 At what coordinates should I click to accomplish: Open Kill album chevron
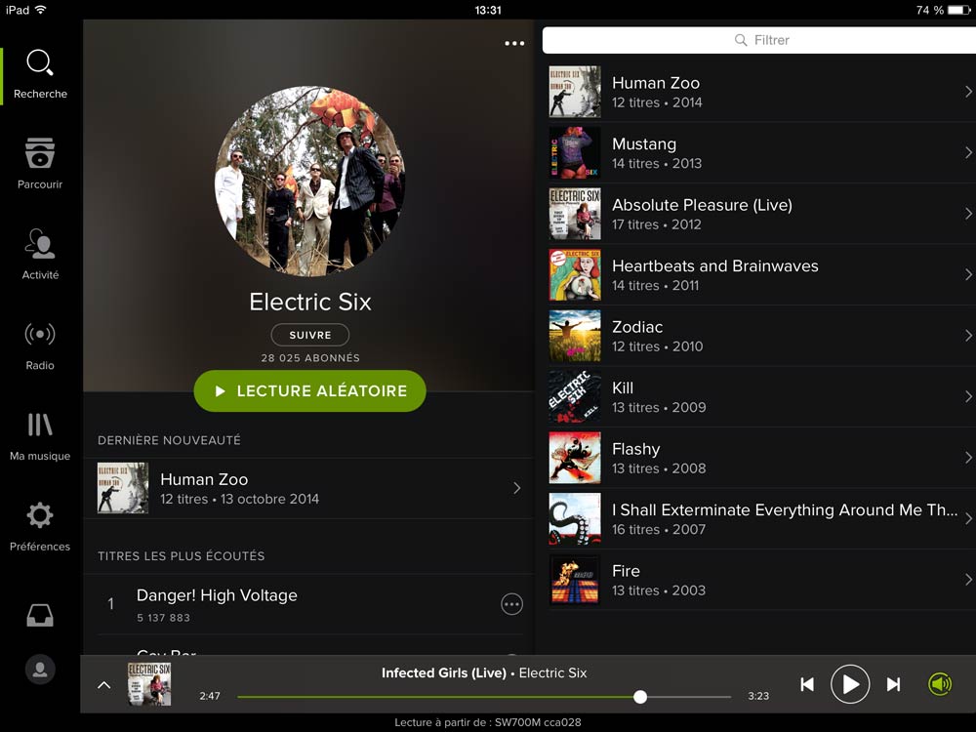click(968, 396)
